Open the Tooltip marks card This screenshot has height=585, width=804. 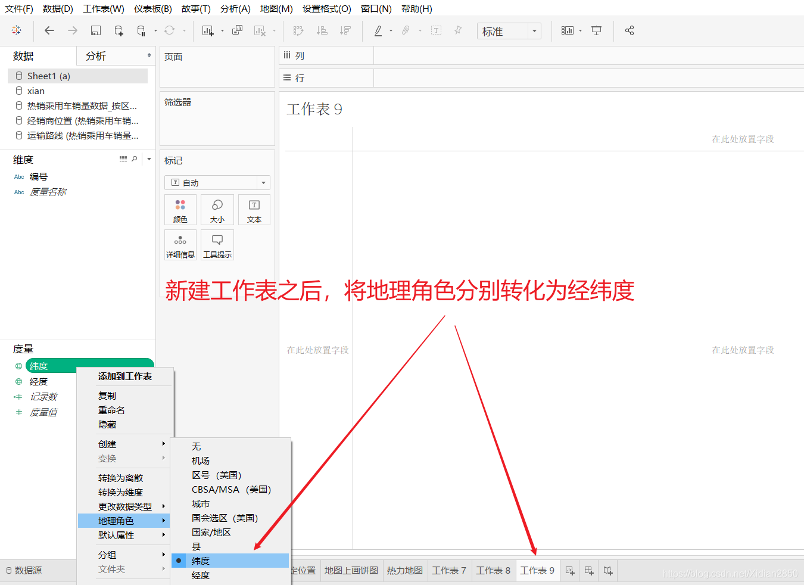click(217, 245)
